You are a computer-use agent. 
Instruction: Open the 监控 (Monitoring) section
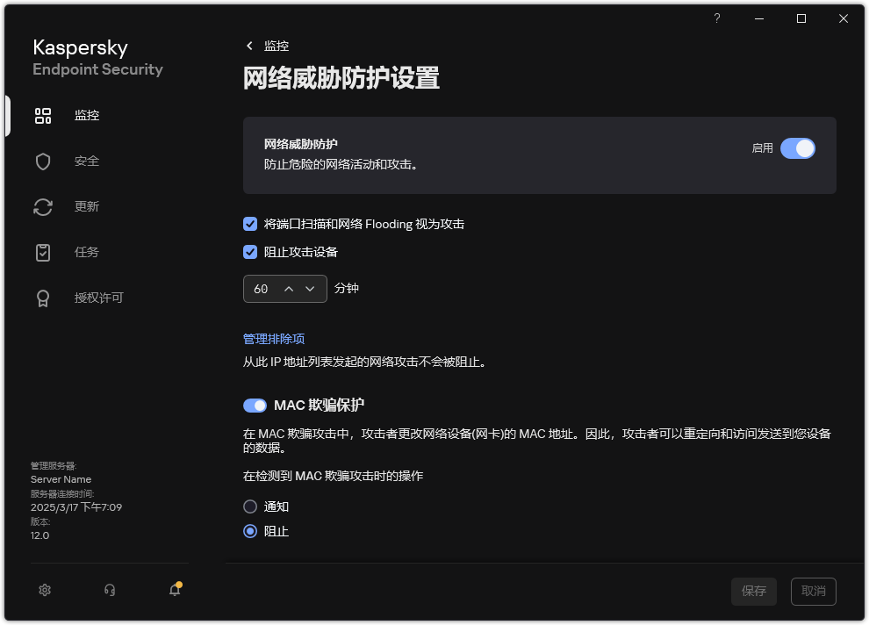click(87, 115)
